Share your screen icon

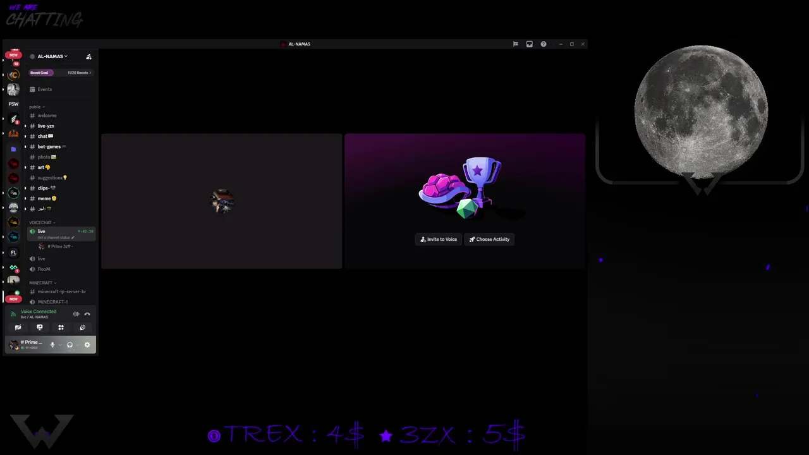[x=39, y=327]
